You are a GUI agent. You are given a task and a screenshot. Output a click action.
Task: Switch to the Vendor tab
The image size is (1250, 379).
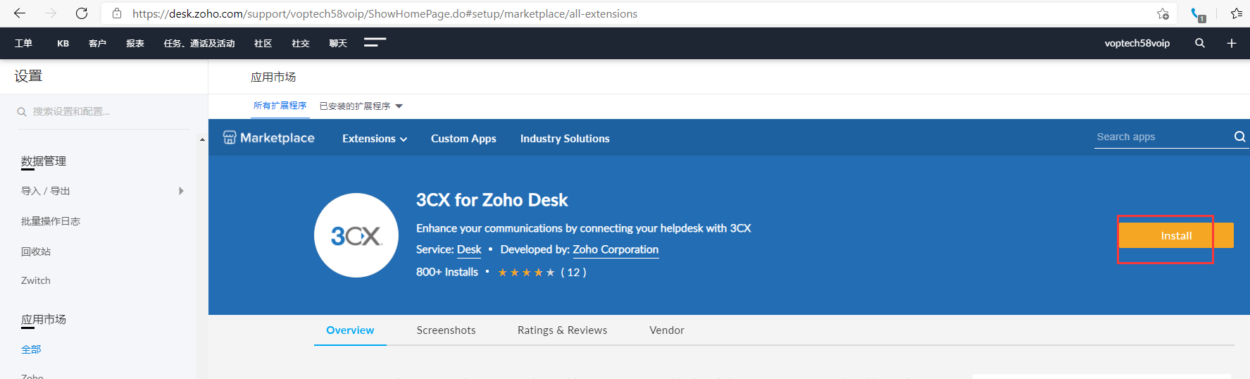(666, 330)
